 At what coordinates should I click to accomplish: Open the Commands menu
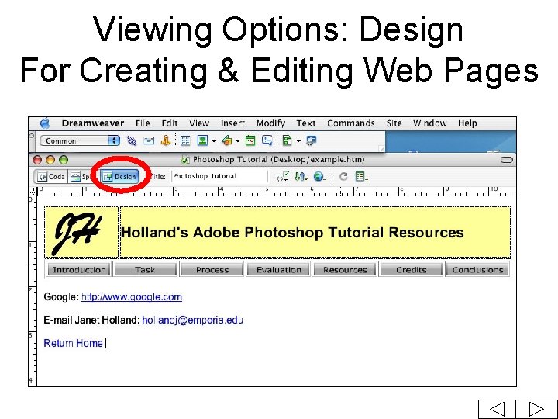point(350,123)
